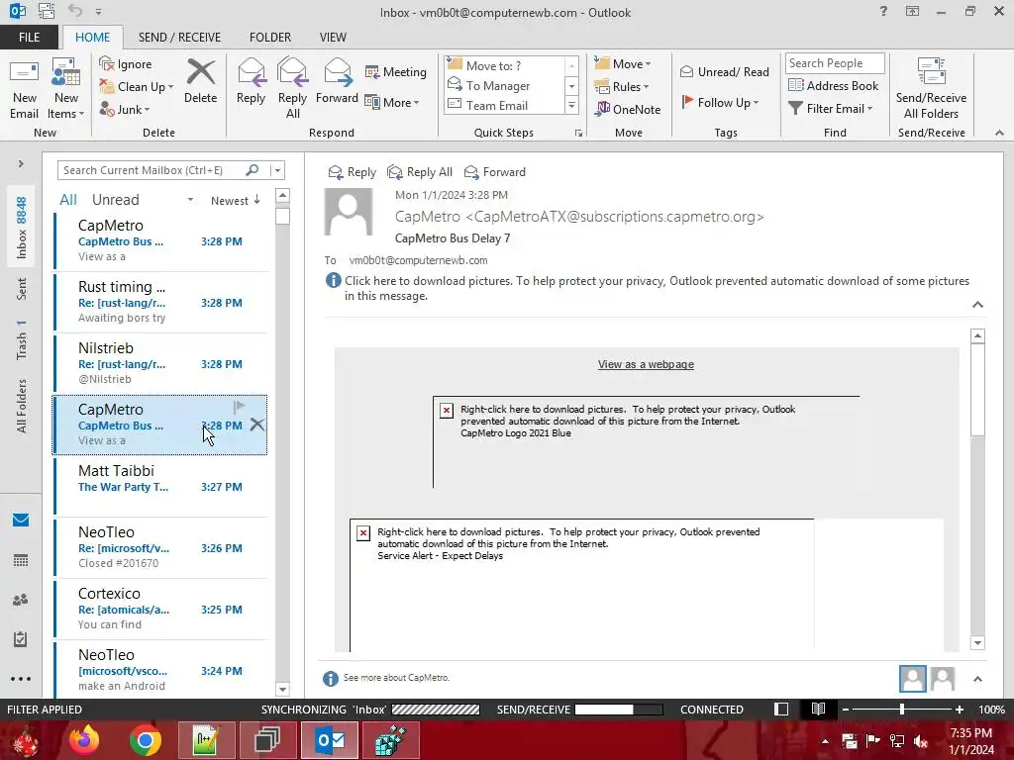Viewport: 1014px width, 760px height.
Task: Delete the selected CapMetro message with X
Action: [x=256, y=425]
